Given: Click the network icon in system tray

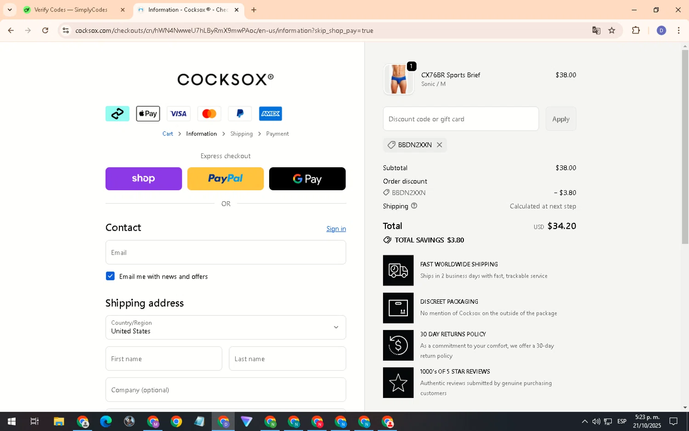Looking at the screenshot, I should click(x=608, y=421).
